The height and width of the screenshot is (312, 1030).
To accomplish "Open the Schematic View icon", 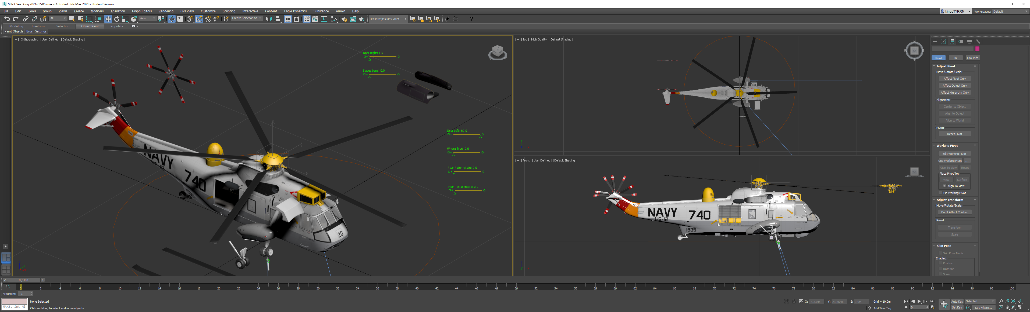I will [324, 19].
